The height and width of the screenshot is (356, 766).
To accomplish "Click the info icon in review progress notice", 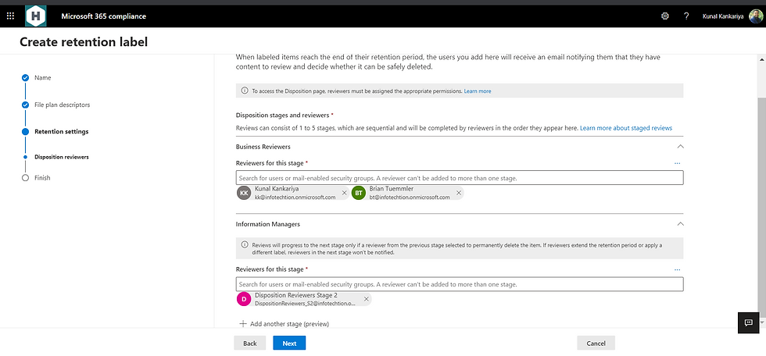I will [245, 245].
